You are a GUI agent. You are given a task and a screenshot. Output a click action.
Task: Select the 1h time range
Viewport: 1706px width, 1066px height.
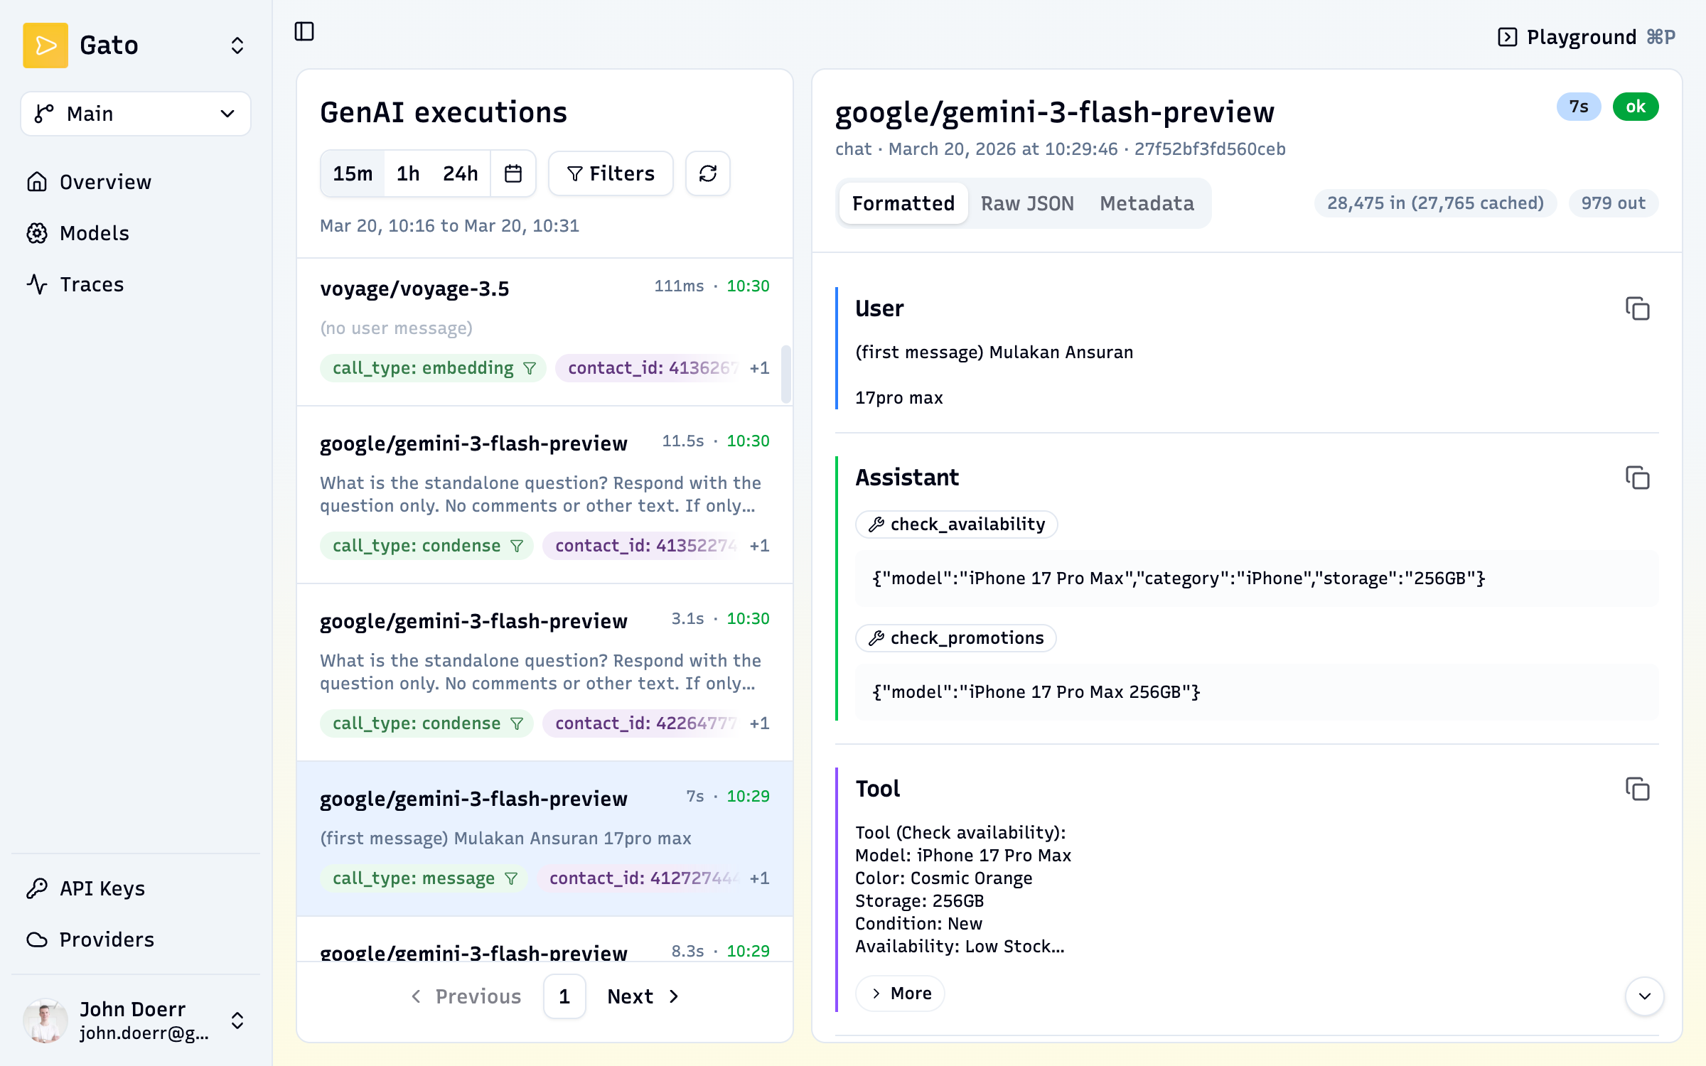[x=407, y=173]
